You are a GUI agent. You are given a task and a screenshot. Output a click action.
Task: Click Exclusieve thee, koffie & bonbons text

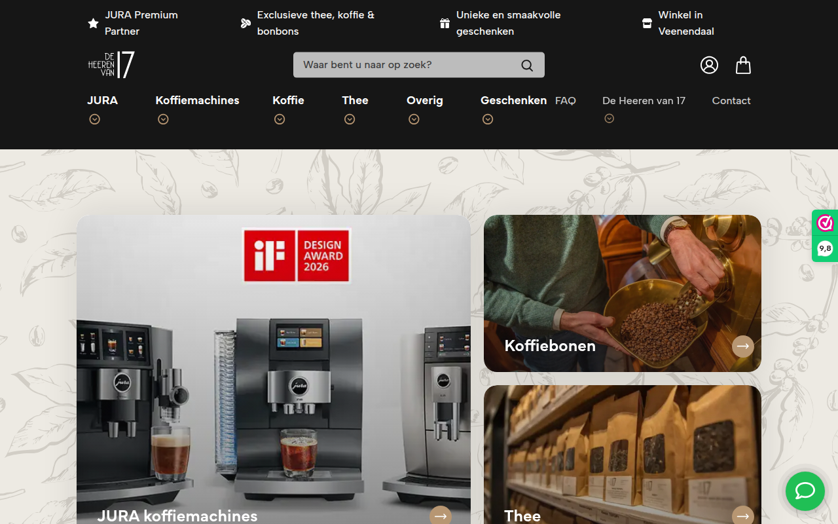pos(316,23)
